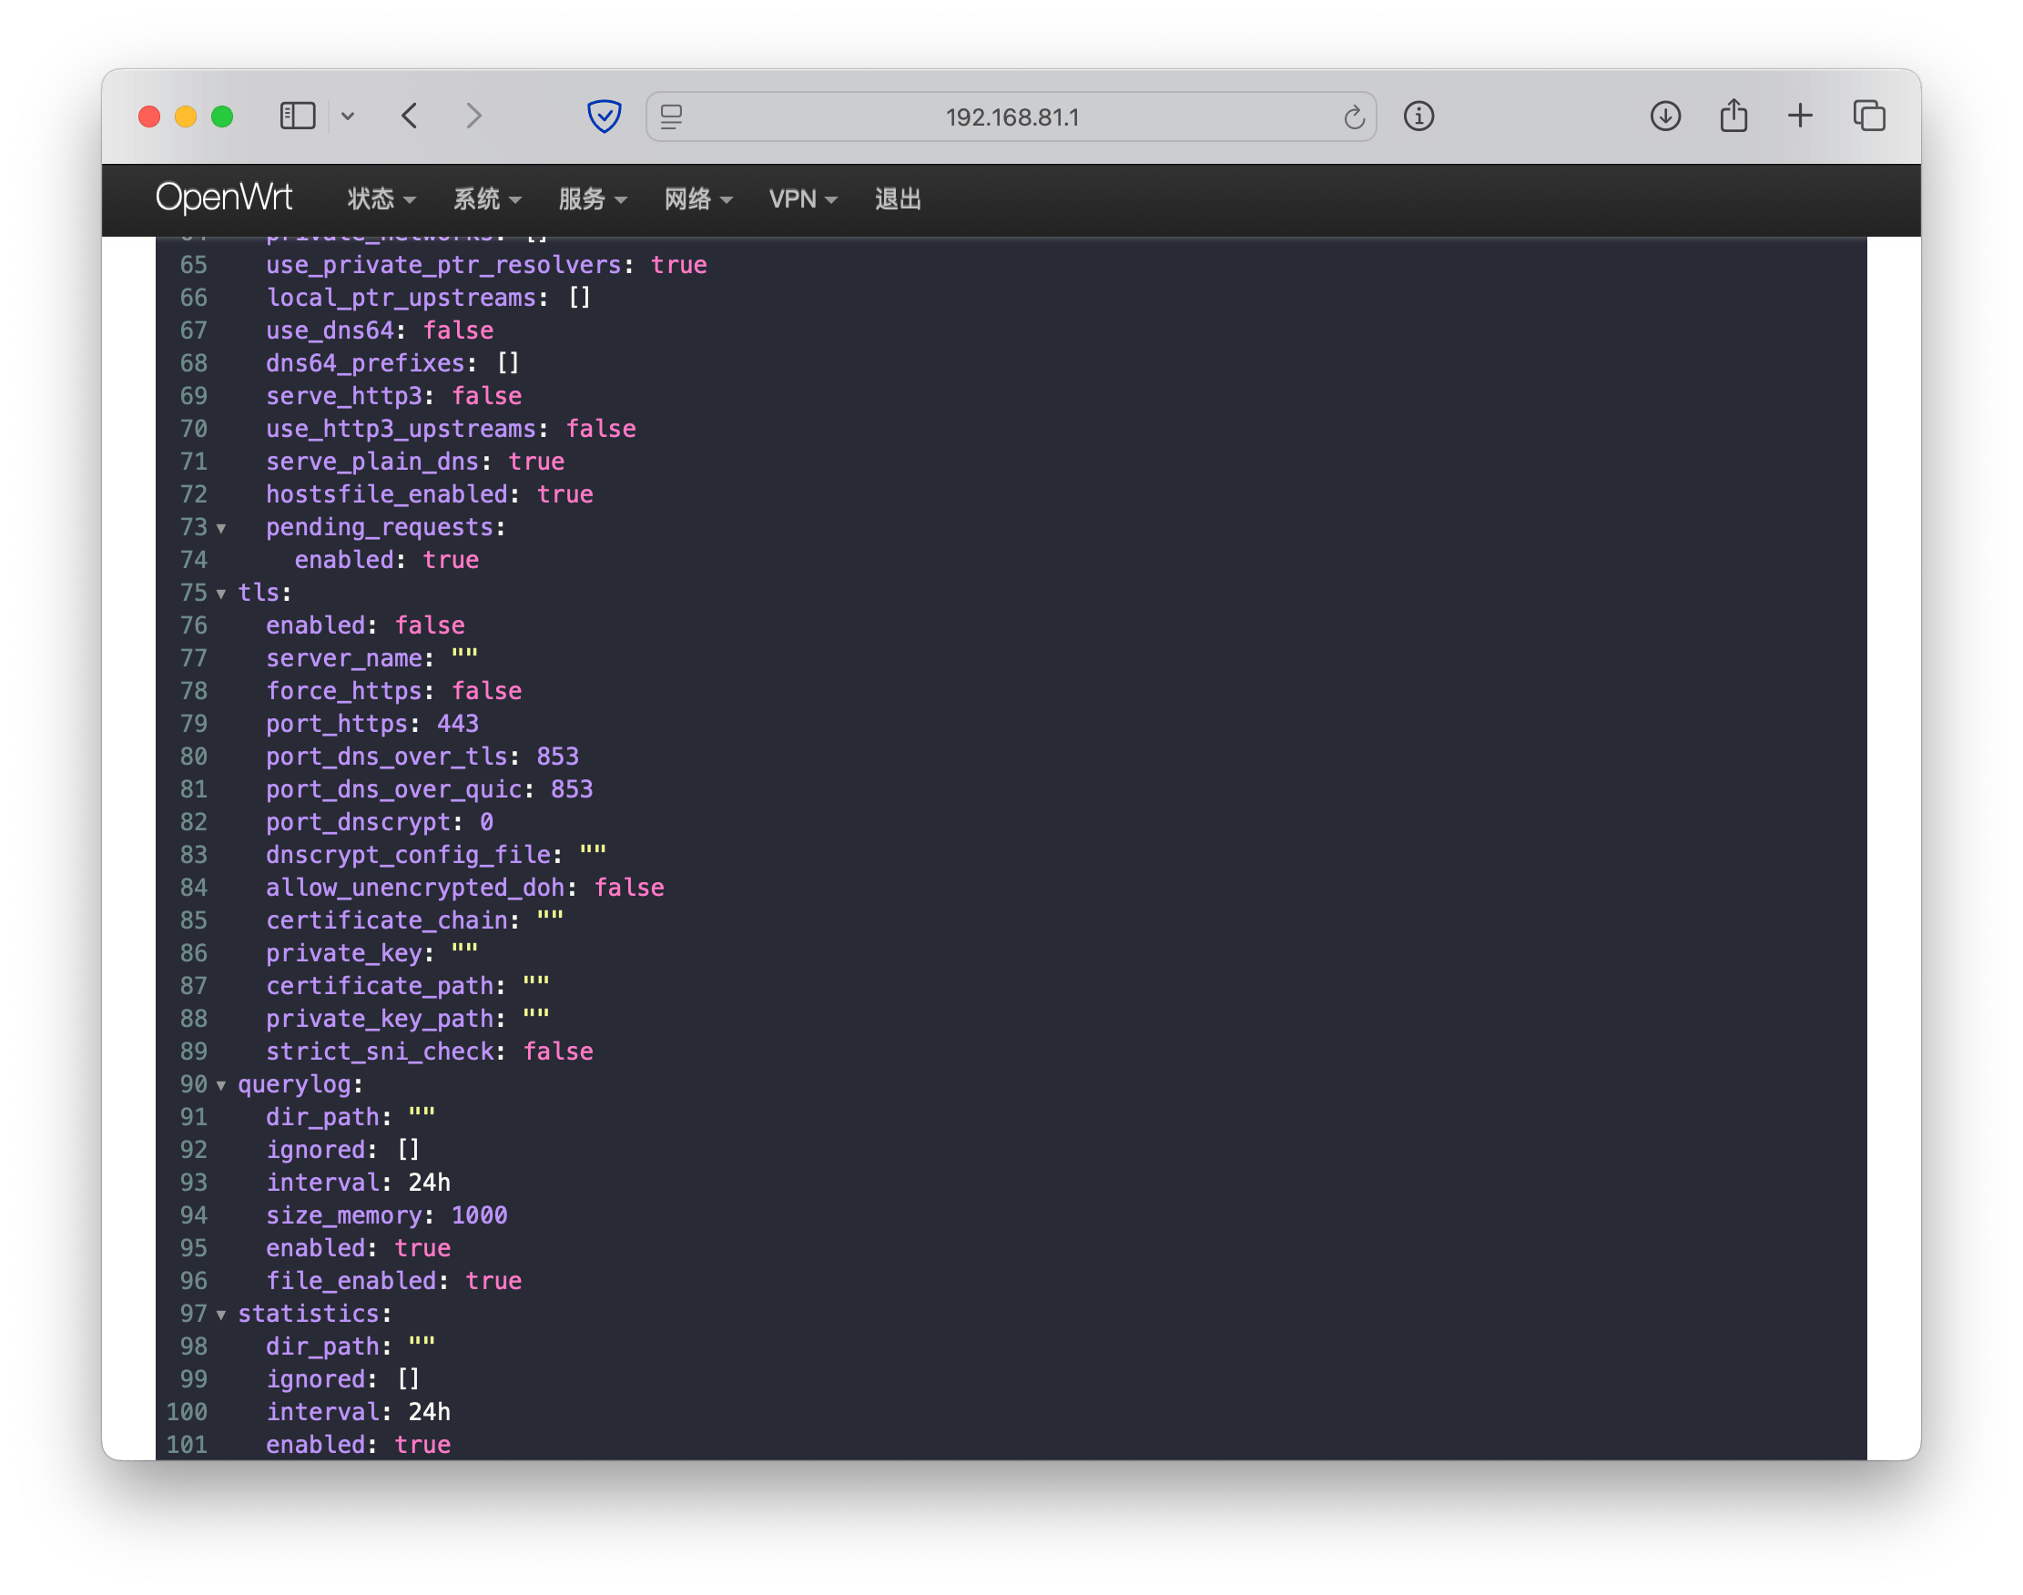Click the querylog interval 24h value
The height and width of the screenshot is (1595, 2023).
430,1183
